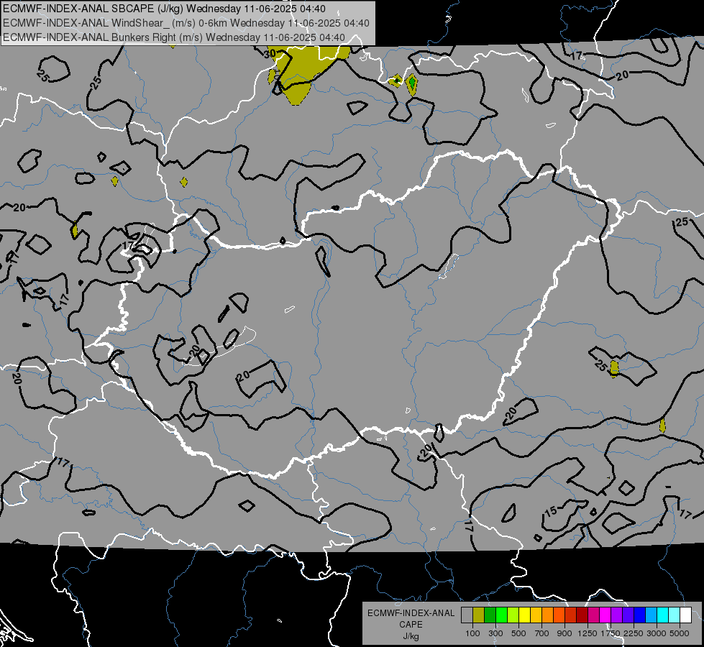Click the pure blue legend swatch
Image resolution: width=704 pixels, height=647 pixels.
coord(640,615)
